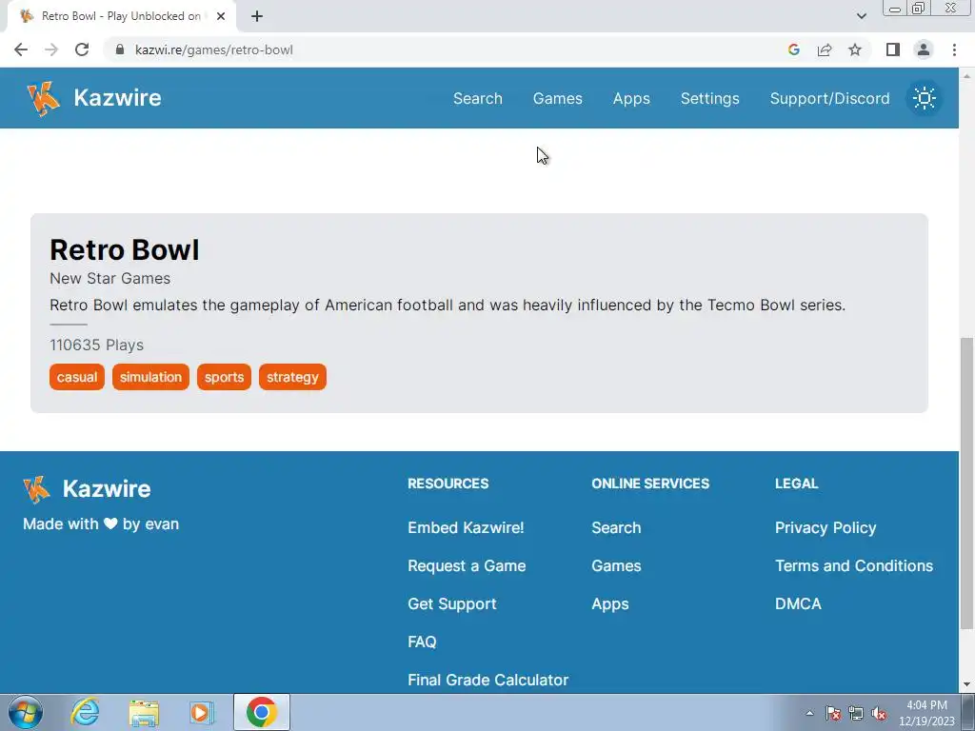The width and height of the screenshot is (975, 731).
Task: Show hidden system tray icons
Action: [809, 713]
